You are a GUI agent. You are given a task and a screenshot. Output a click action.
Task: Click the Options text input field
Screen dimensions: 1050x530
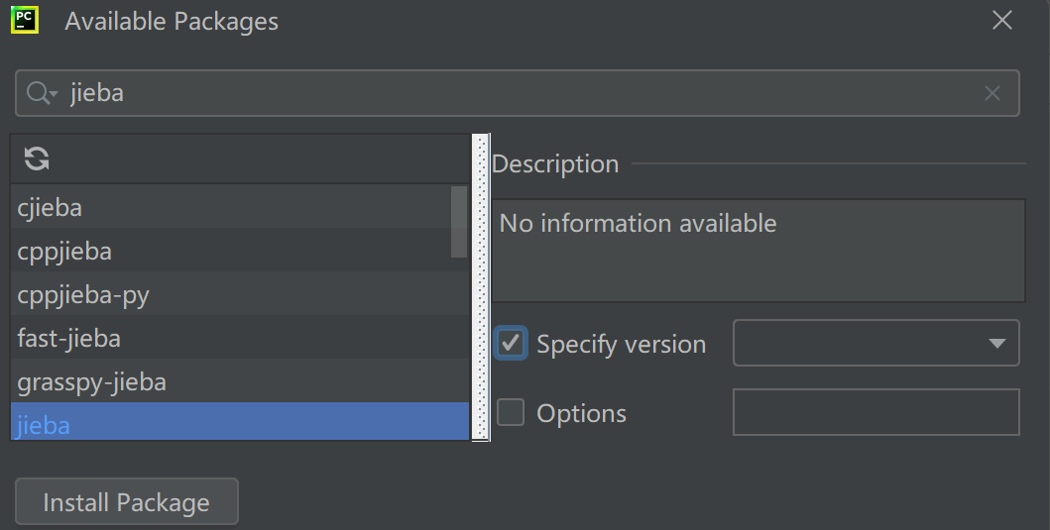[875, 412]
